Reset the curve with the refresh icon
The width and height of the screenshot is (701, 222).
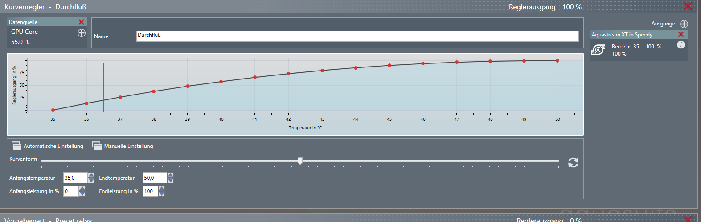573,163
